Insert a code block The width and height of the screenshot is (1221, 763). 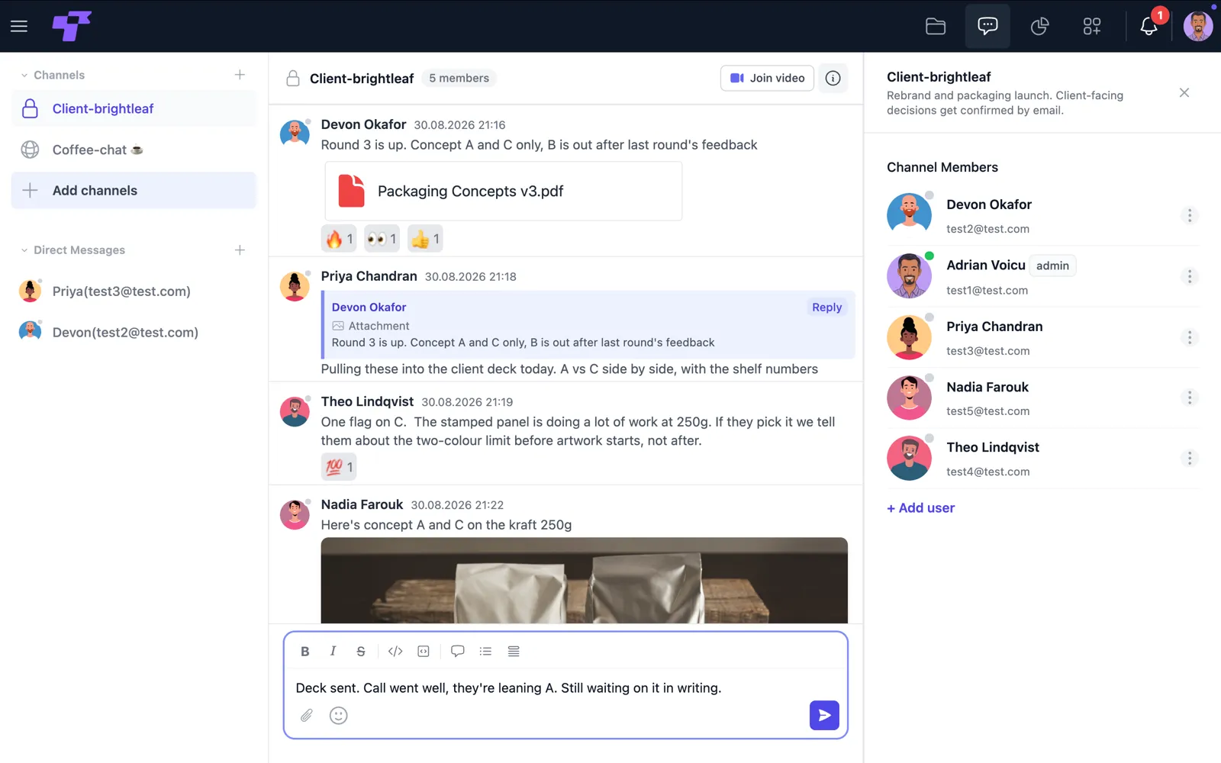424,651
